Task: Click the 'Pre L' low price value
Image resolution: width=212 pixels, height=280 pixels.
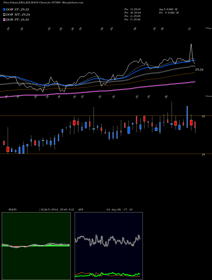Action: pyautogui.click(x=133, y=16)
